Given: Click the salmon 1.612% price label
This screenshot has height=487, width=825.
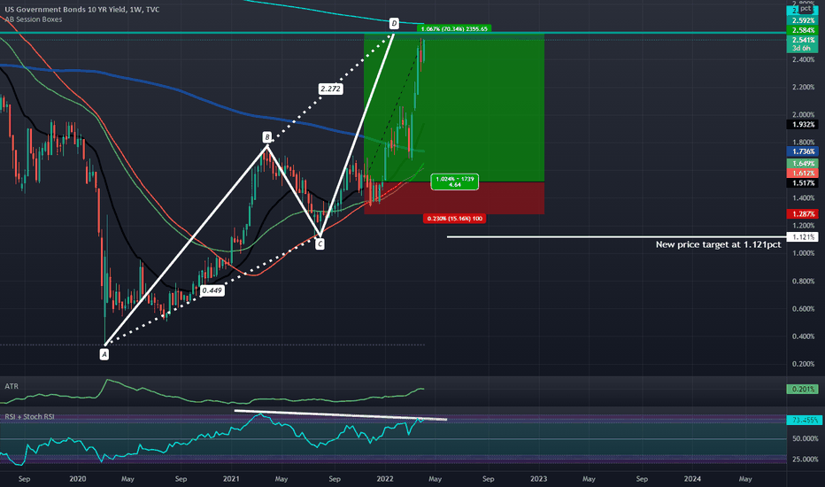Looking at the screenshot, I should [x=802, y=174].
